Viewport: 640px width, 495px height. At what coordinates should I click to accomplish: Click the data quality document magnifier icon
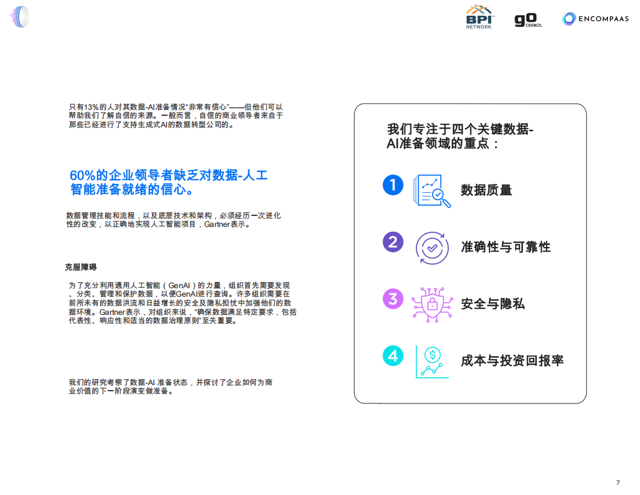(432, 190)
